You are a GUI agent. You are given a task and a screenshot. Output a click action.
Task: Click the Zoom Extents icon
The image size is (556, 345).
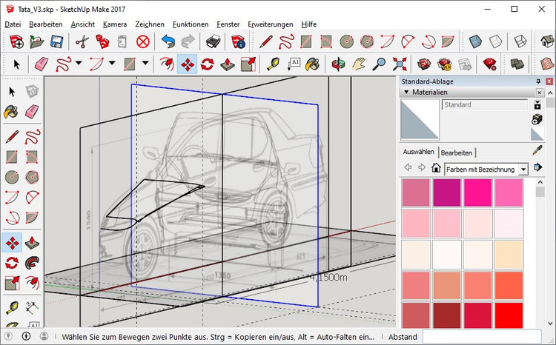pos(400,64)
